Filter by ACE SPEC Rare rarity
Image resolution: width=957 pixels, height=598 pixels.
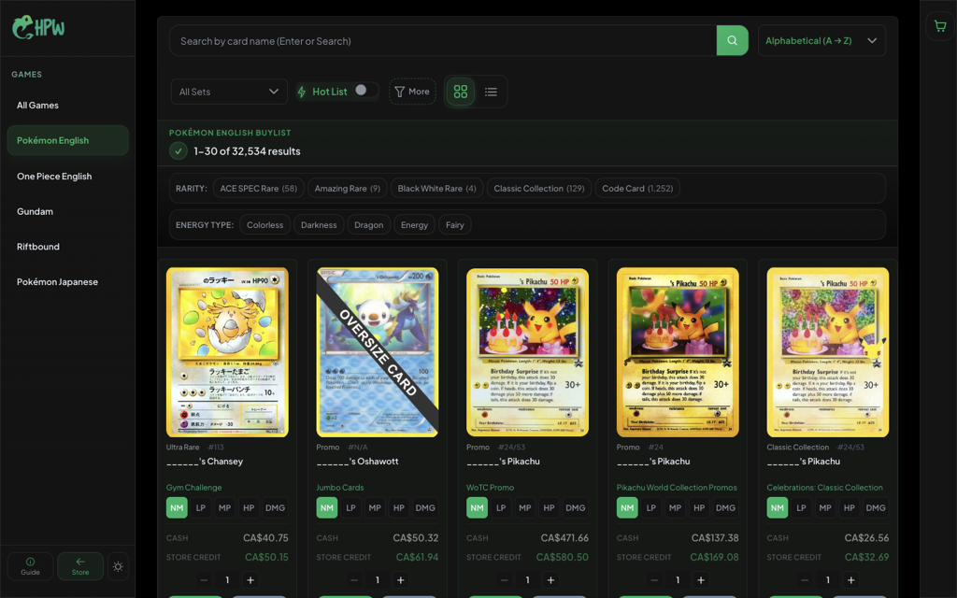[259, 189]
